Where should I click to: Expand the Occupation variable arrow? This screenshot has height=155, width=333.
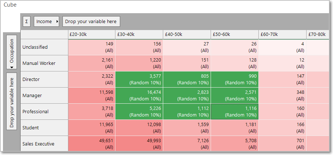pyautogui.click(x=12, y=67)
